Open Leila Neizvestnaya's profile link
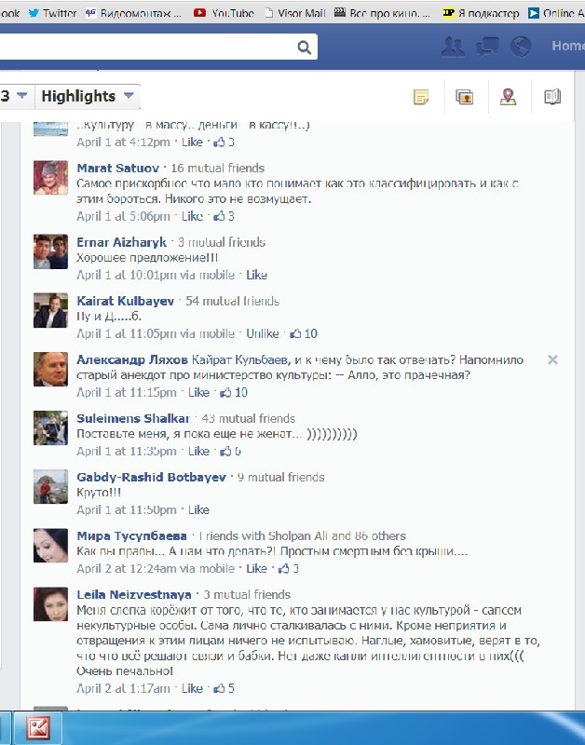 click(134, 594)
